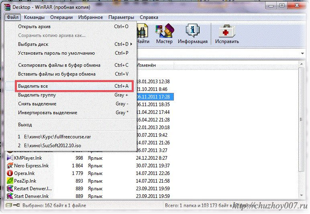Viewport: 310px width, 214px height.
Task: Open the Справка menu
Action: tap(149, 17)
